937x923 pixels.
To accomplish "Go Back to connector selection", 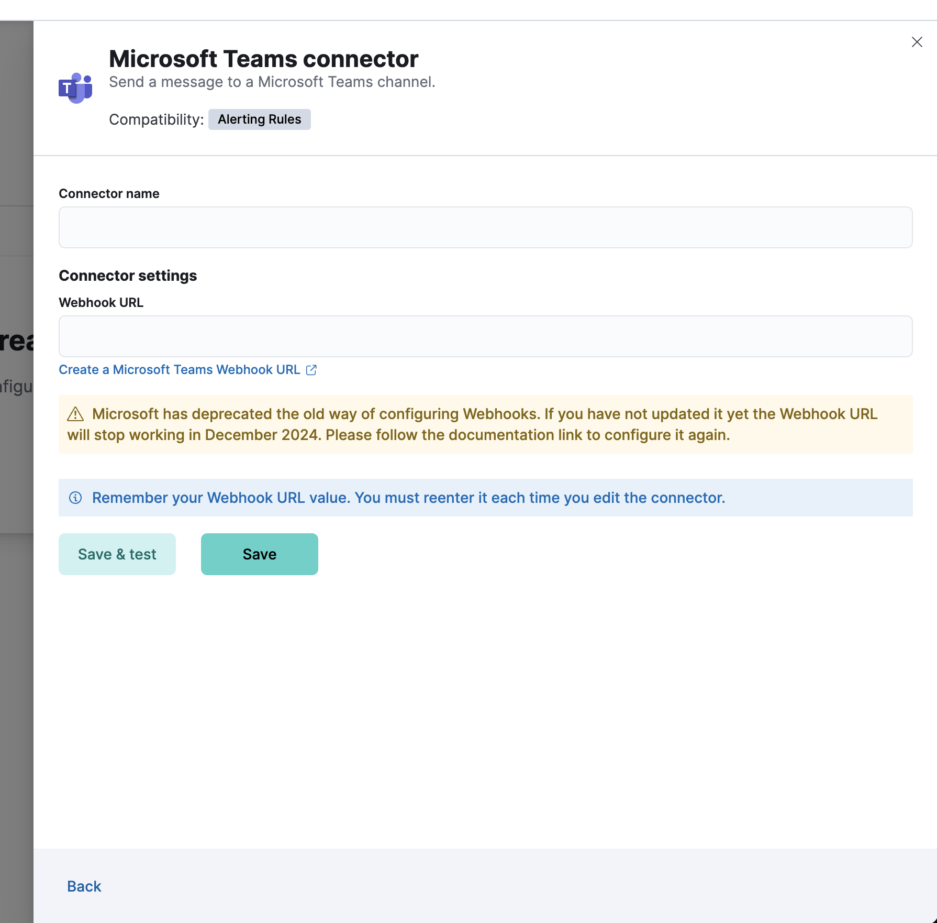I will click(x=84, y=886).
